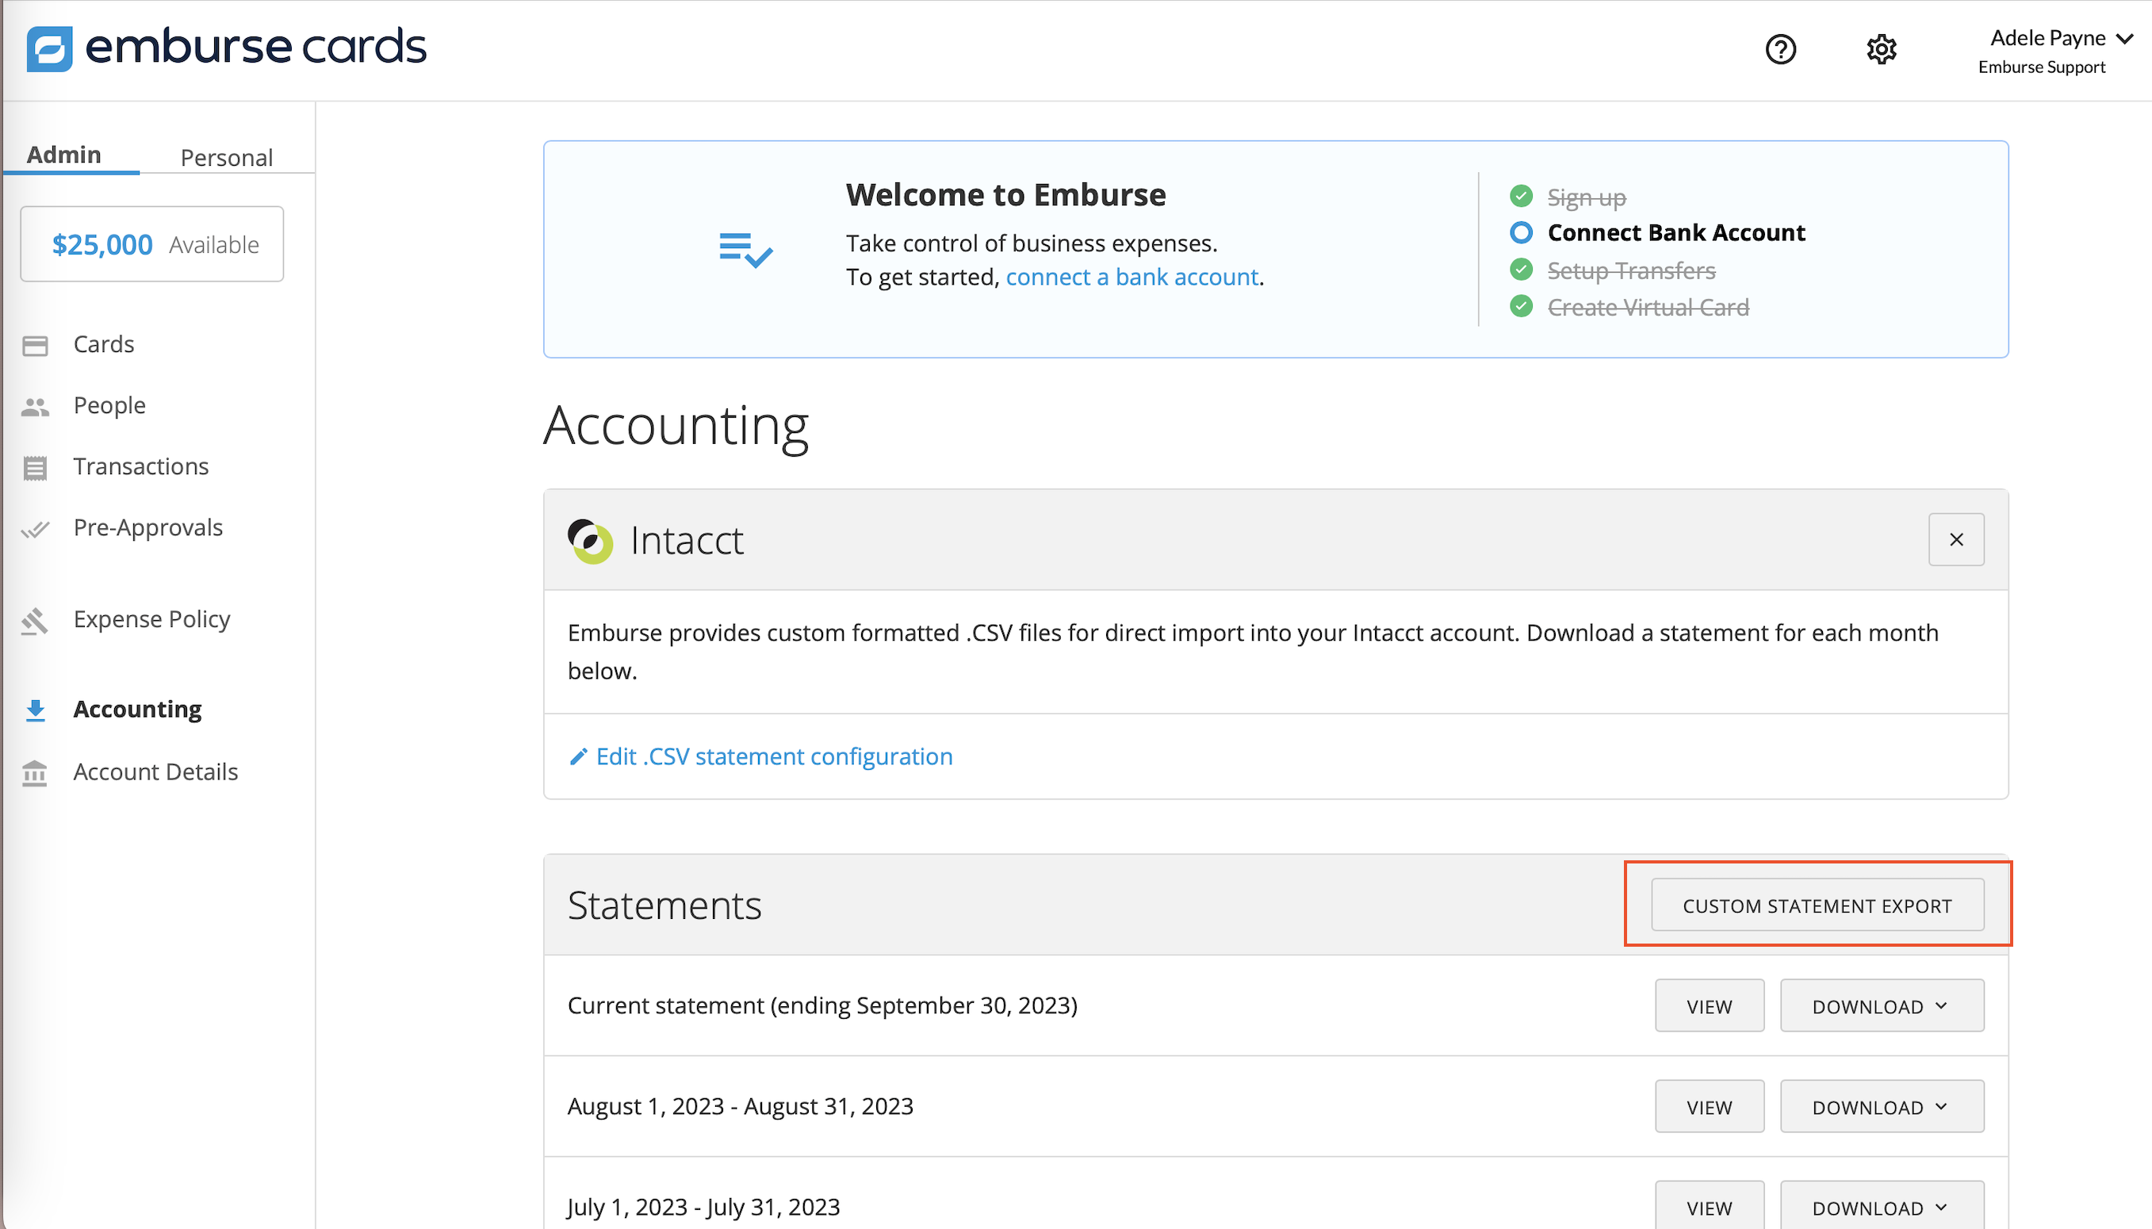Click the July 1, 2023 - July 31, 2023 text
The height and width of the screenshot is (1229, 2152).
point(704,1206)
